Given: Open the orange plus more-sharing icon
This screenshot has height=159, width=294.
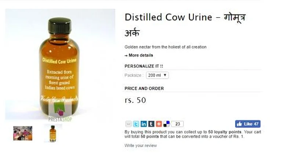Looking at the screenshot, I should click(159, 124).
